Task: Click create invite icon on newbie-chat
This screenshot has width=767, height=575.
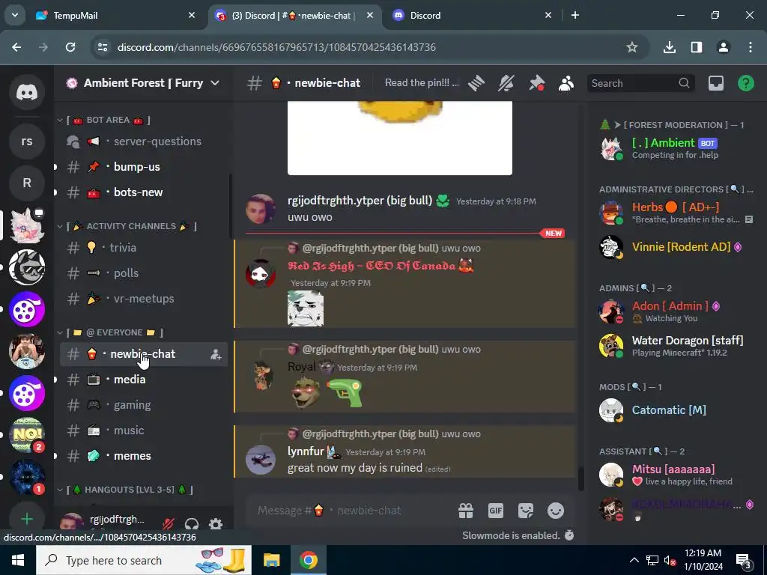Action: pos(216,354)
